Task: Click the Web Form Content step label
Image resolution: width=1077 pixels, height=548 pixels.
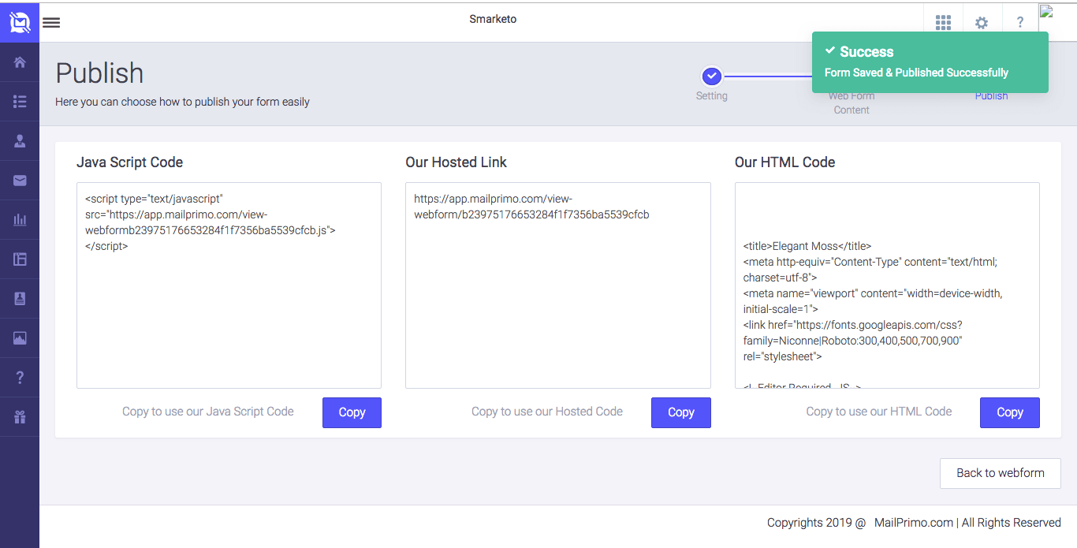Action: pos(852,103)
